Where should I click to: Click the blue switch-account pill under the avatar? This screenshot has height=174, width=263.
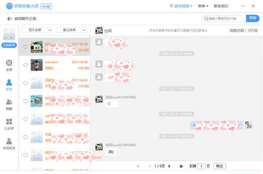pos(9,45)
